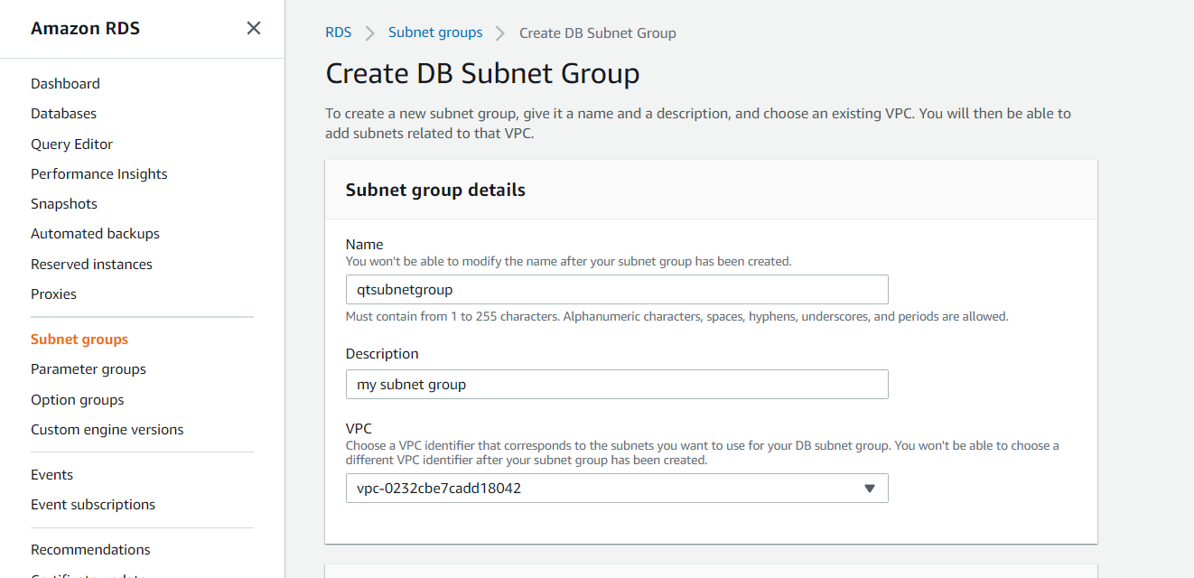
Task: Go to Event subscriptions
Action: tap(92, 504)
